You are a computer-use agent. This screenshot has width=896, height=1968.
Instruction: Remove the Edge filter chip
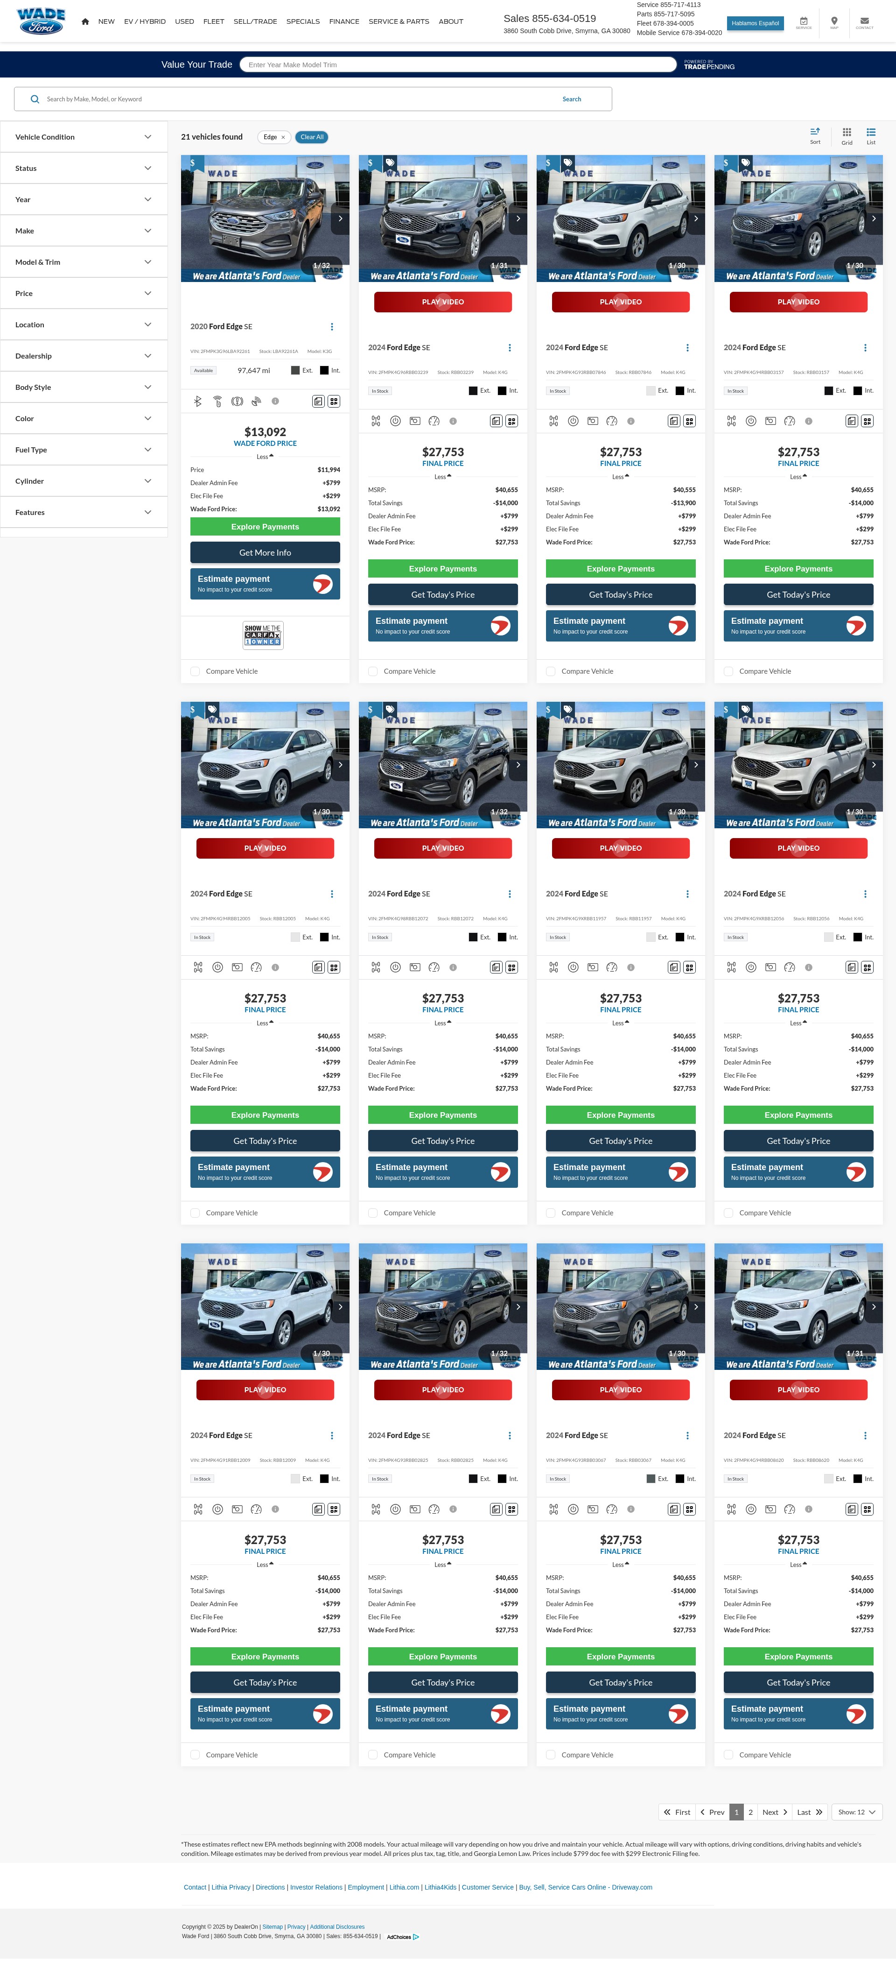tap(283, 138)
